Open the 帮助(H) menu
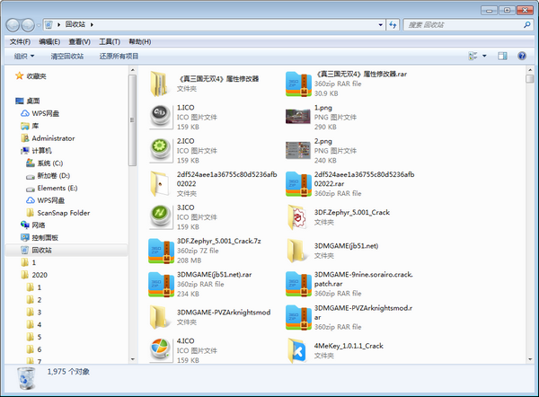Screen dimensions: 539x397 [140, 41]
